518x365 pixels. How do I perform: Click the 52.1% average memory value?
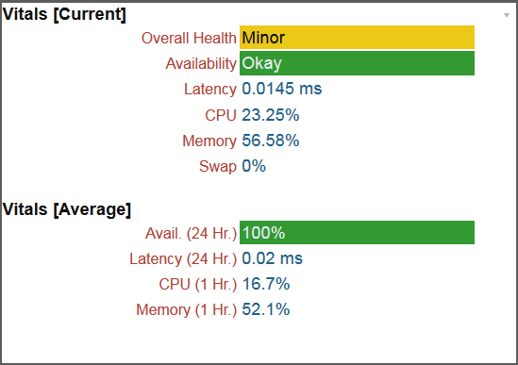click(x=266, y=309)
